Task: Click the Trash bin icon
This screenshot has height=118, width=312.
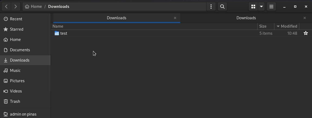Action: tap(6, 101)
